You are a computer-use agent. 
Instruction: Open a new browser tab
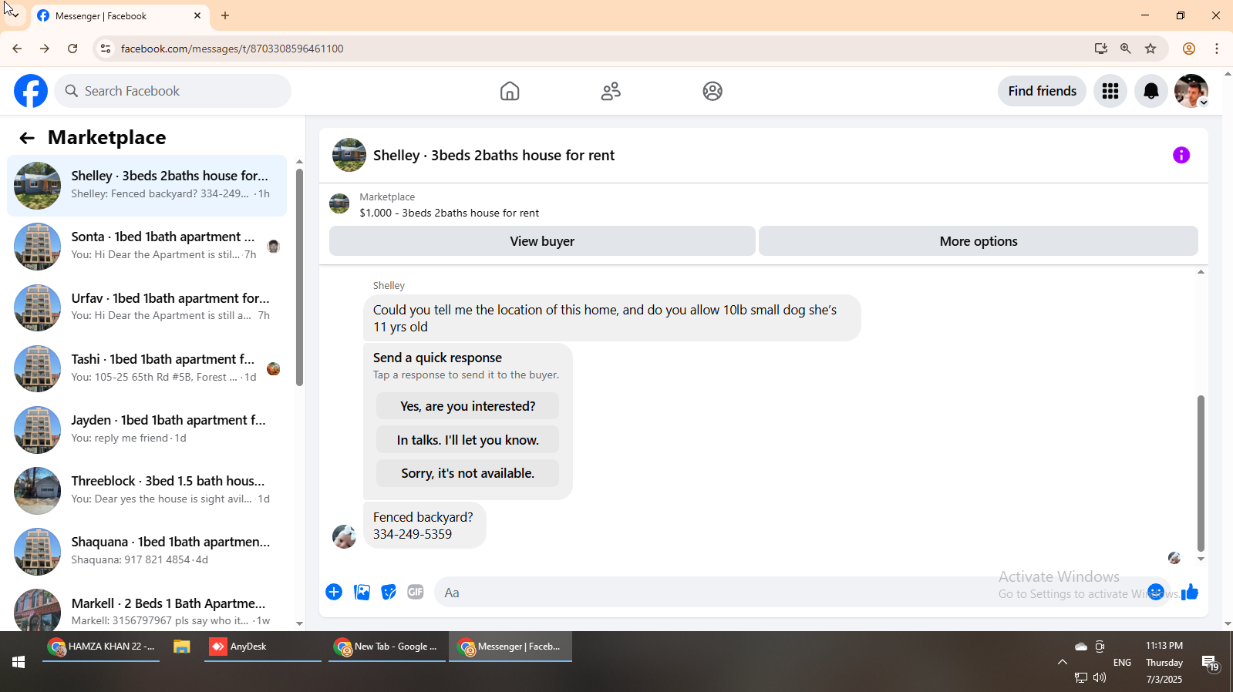click(x=225, y=15)
